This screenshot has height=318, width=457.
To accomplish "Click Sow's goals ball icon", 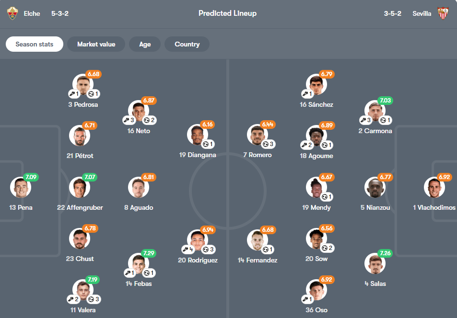I will click(325, 248).
